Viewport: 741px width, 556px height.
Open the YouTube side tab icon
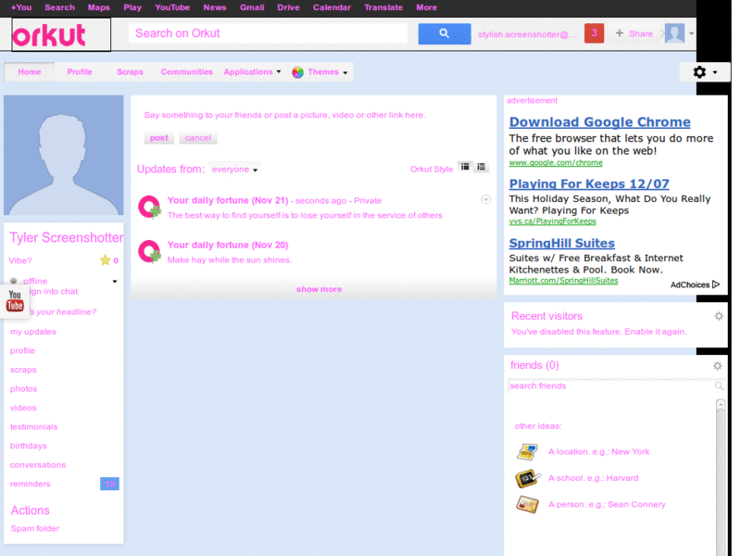15,300
